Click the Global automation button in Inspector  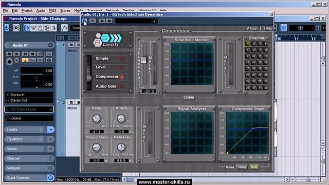pos(29,118)
